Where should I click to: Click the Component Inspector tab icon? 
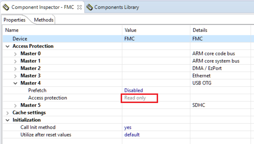coord(6,7)
